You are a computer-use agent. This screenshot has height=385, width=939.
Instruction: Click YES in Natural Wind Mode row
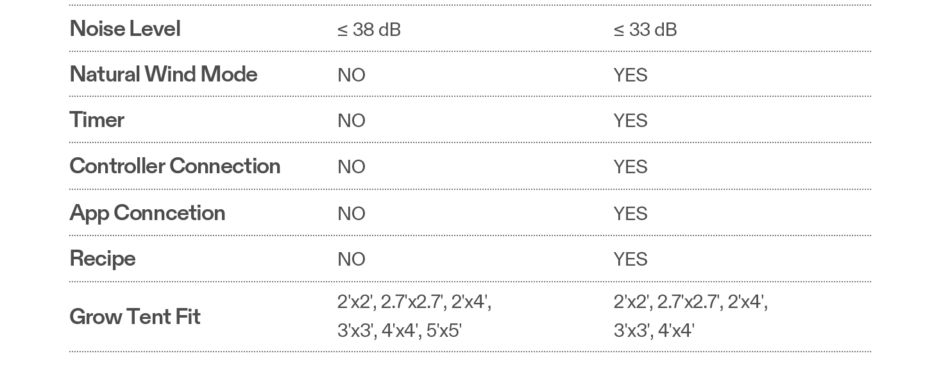point(630,76)
